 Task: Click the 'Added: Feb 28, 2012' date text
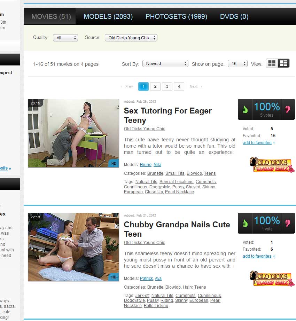click(x=140, y=102)
